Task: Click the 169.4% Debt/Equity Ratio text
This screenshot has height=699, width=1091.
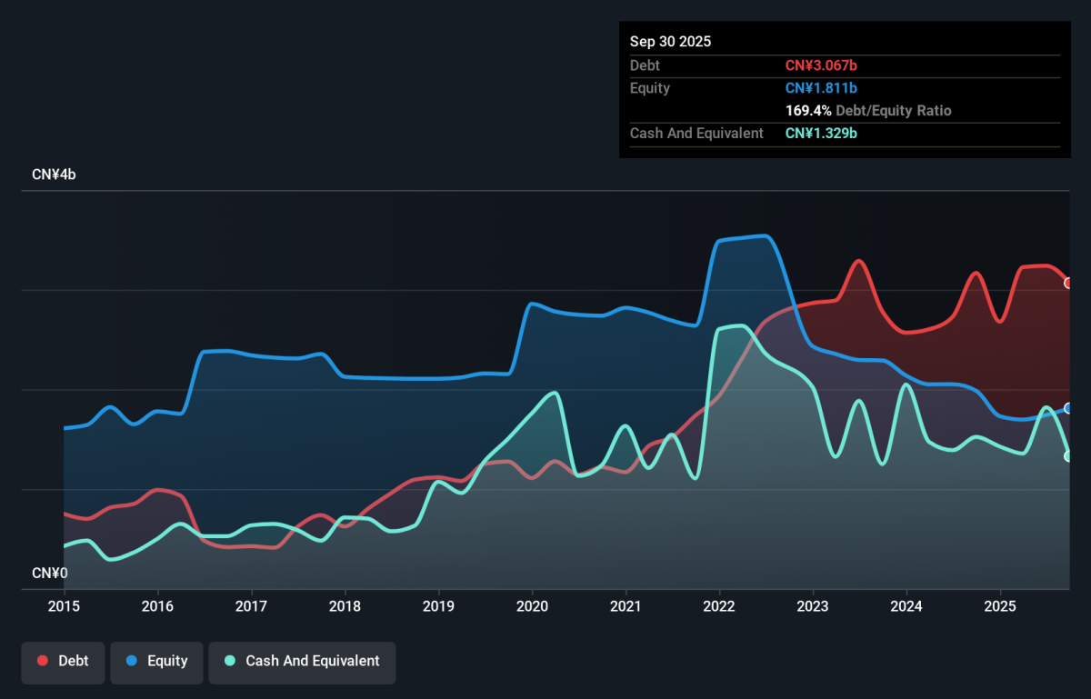Action: coord(868,111)
